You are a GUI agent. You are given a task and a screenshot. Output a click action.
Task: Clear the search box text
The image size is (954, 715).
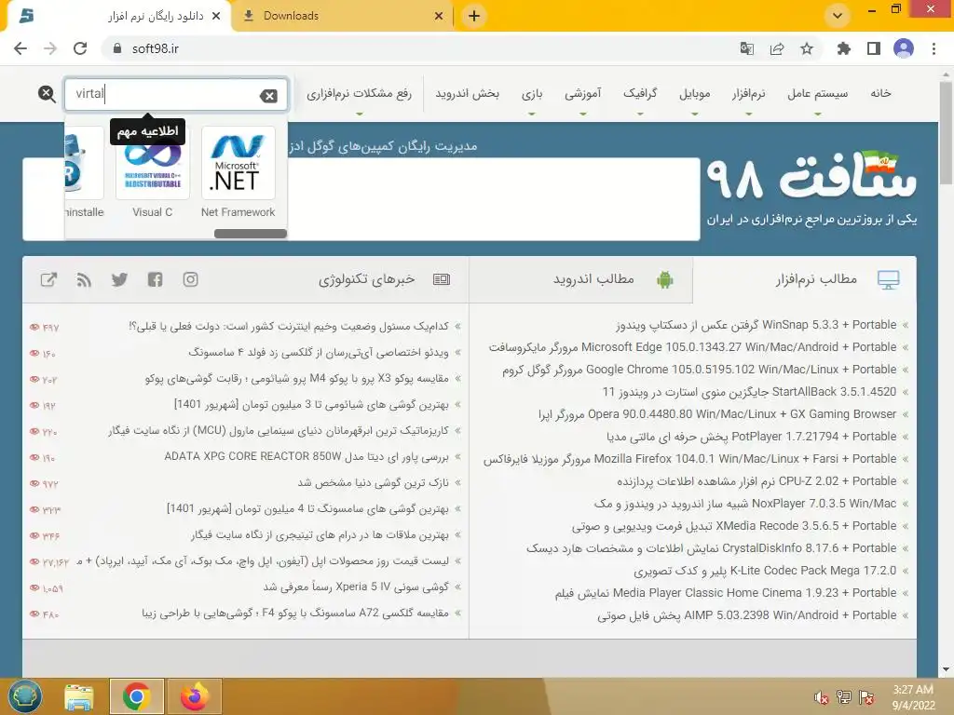coord(268,96)
